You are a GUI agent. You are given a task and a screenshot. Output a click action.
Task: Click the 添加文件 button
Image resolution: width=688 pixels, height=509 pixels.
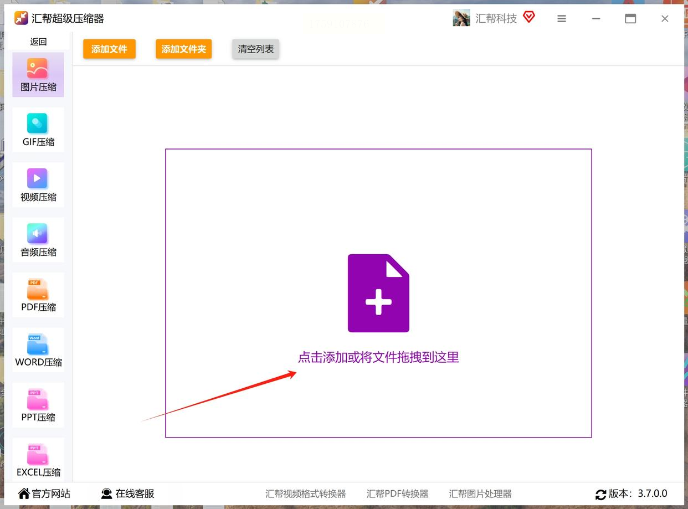coord(109,49)
